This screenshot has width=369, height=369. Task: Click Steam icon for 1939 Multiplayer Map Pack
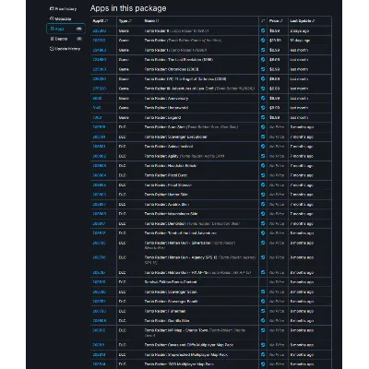click(263, 364)
